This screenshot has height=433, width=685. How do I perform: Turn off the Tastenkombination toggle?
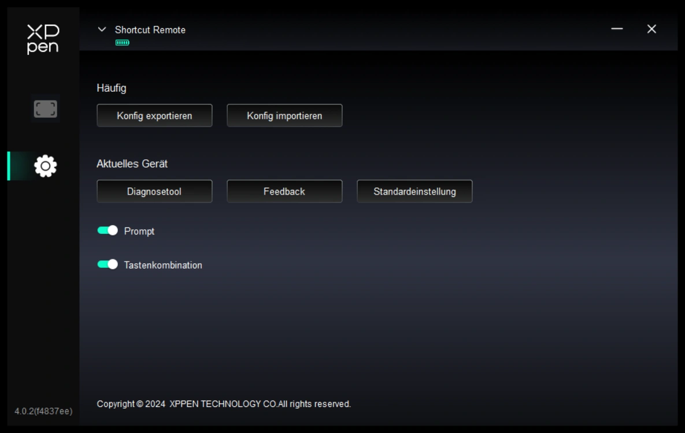pos(108,264)
